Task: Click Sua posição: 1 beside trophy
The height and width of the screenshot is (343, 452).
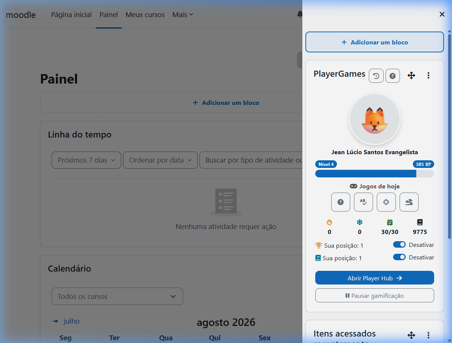Action: click(344, 246)
